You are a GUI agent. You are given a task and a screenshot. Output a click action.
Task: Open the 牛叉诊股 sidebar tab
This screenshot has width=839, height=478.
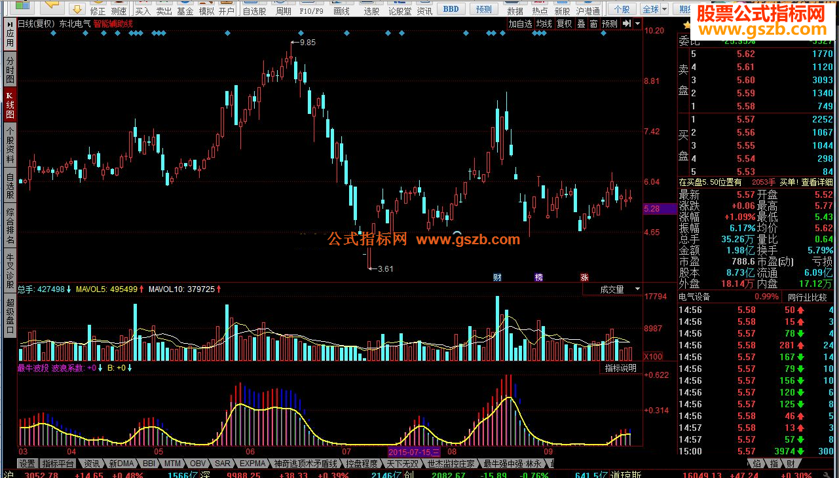coord(10,270)
